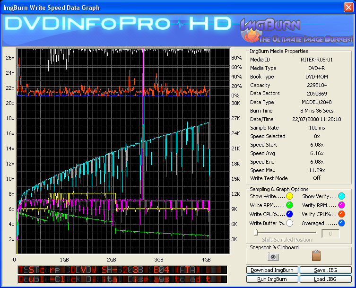The image size is (356, 288).
Task: Click the Shift Sampled Position label
Action: 287,240
